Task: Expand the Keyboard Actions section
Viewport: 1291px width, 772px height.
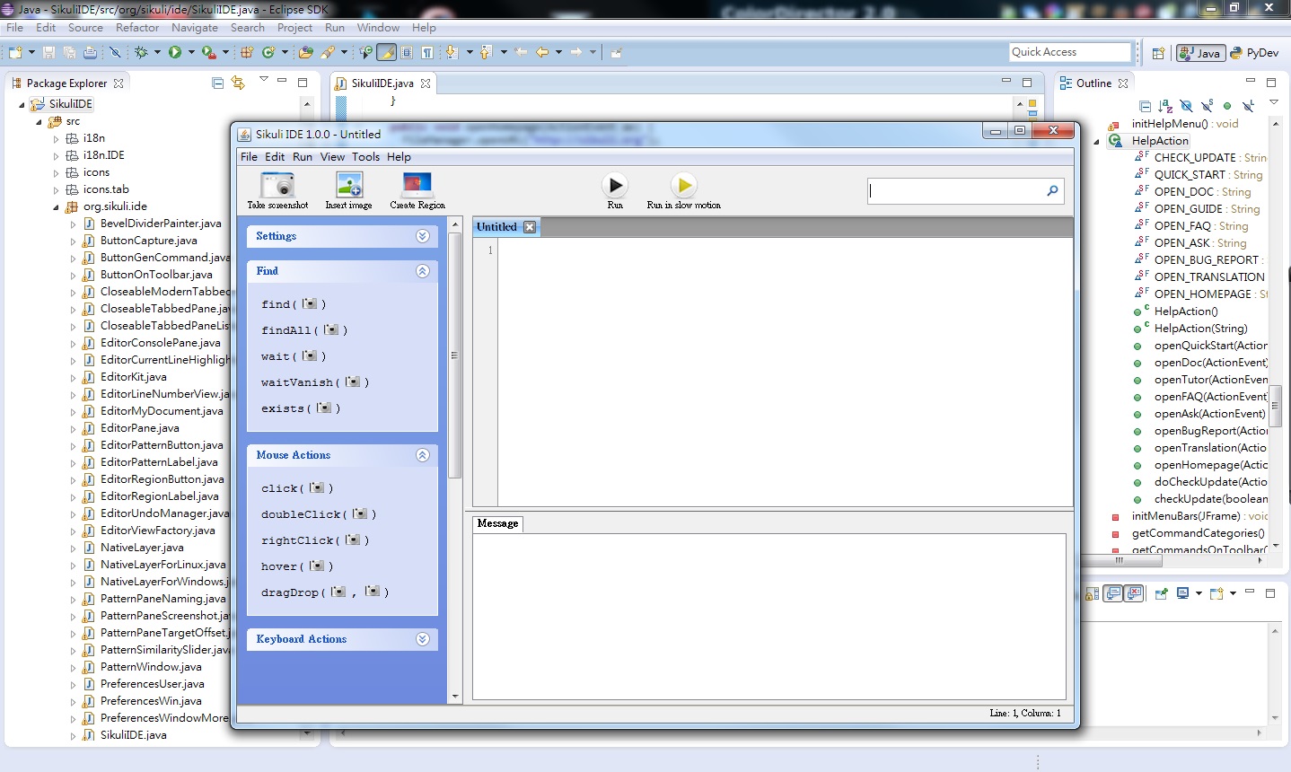Action: pos(422,638)
